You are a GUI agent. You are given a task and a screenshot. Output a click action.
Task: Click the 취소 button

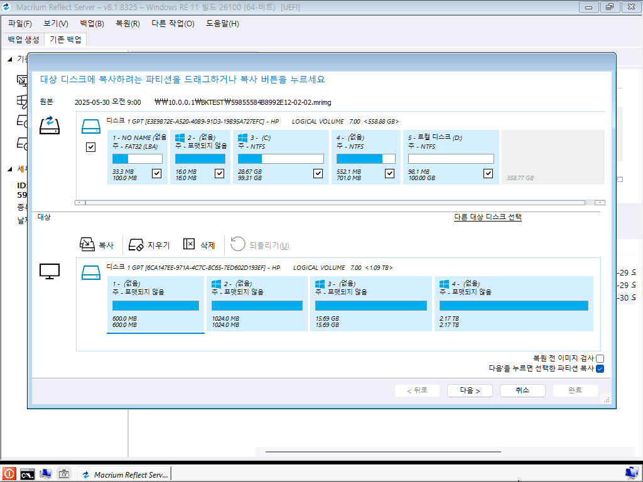pyautogui.click(x=522, y=390)
